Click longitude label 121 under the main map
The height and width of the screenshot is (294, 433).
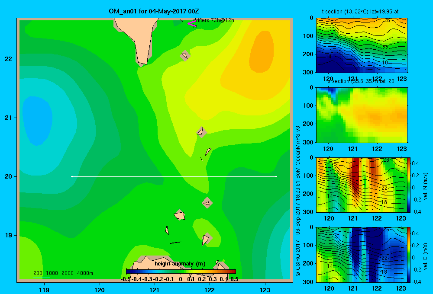point(155,290)
